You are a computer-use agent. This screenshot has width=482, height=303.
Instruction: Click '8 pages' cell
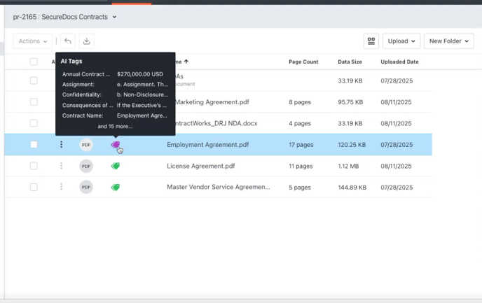pos(300,102)
